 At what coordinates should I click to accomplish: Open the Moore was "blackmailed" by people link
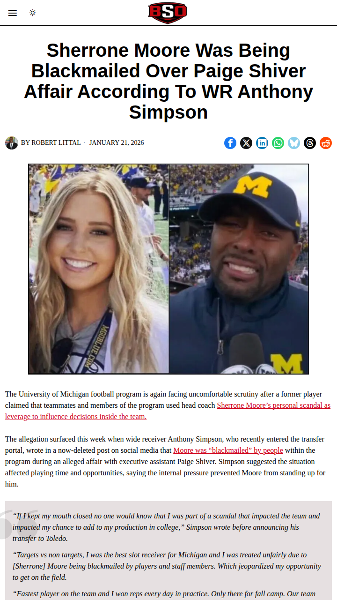point(228,450)
